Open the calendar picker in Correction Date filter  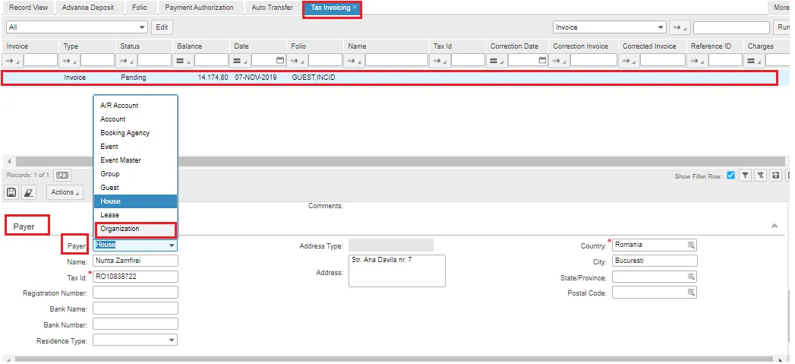click(x=542, y=60)
